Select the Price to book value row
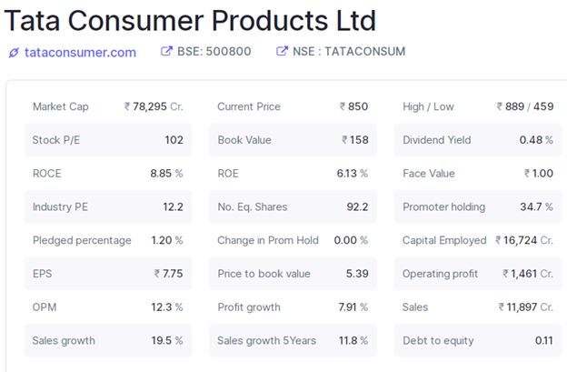The height and width of the screenshot is (372, 567). click(292, 274)
